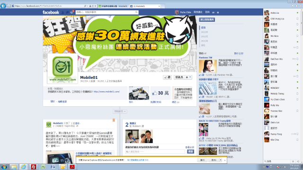Open the photos app tile thumbnail
The image size is (303, 170).
tap(139, 93)
